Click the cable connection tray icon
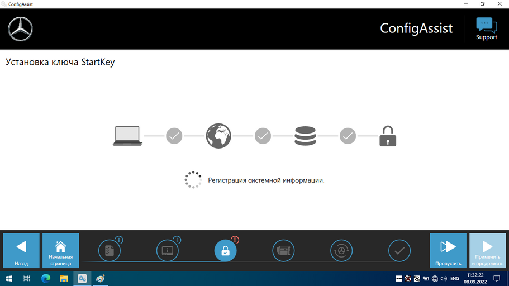Viewport: 509px width, 286px height. pyautogui.click(x=417, y=279)
